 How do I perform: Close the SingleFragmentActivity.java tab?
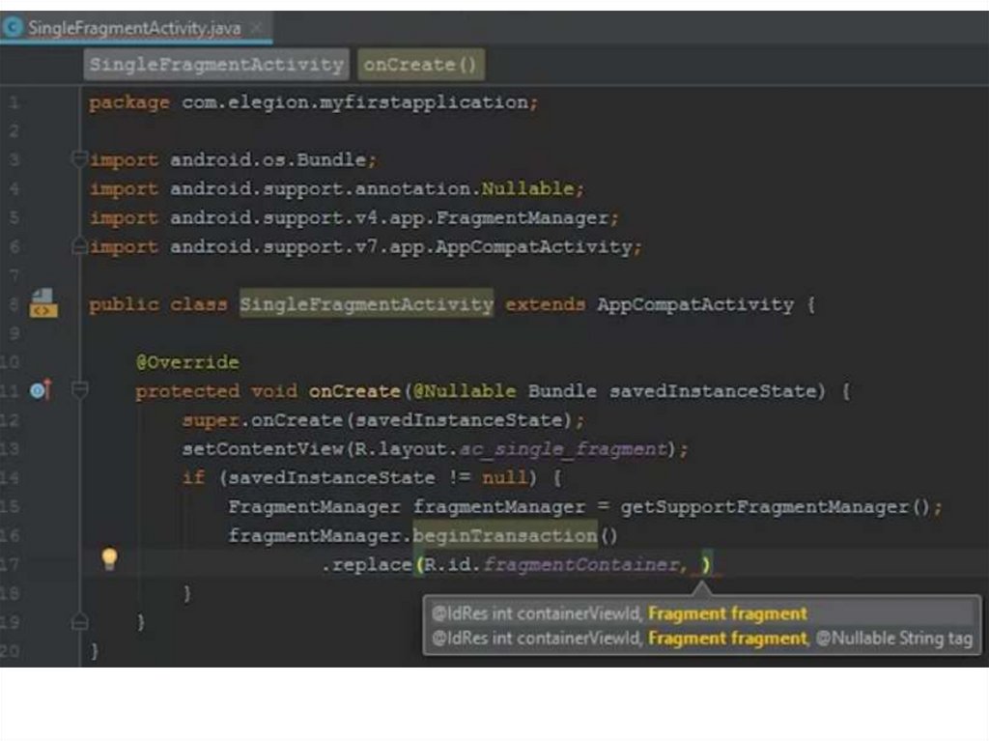coord(257,27)
